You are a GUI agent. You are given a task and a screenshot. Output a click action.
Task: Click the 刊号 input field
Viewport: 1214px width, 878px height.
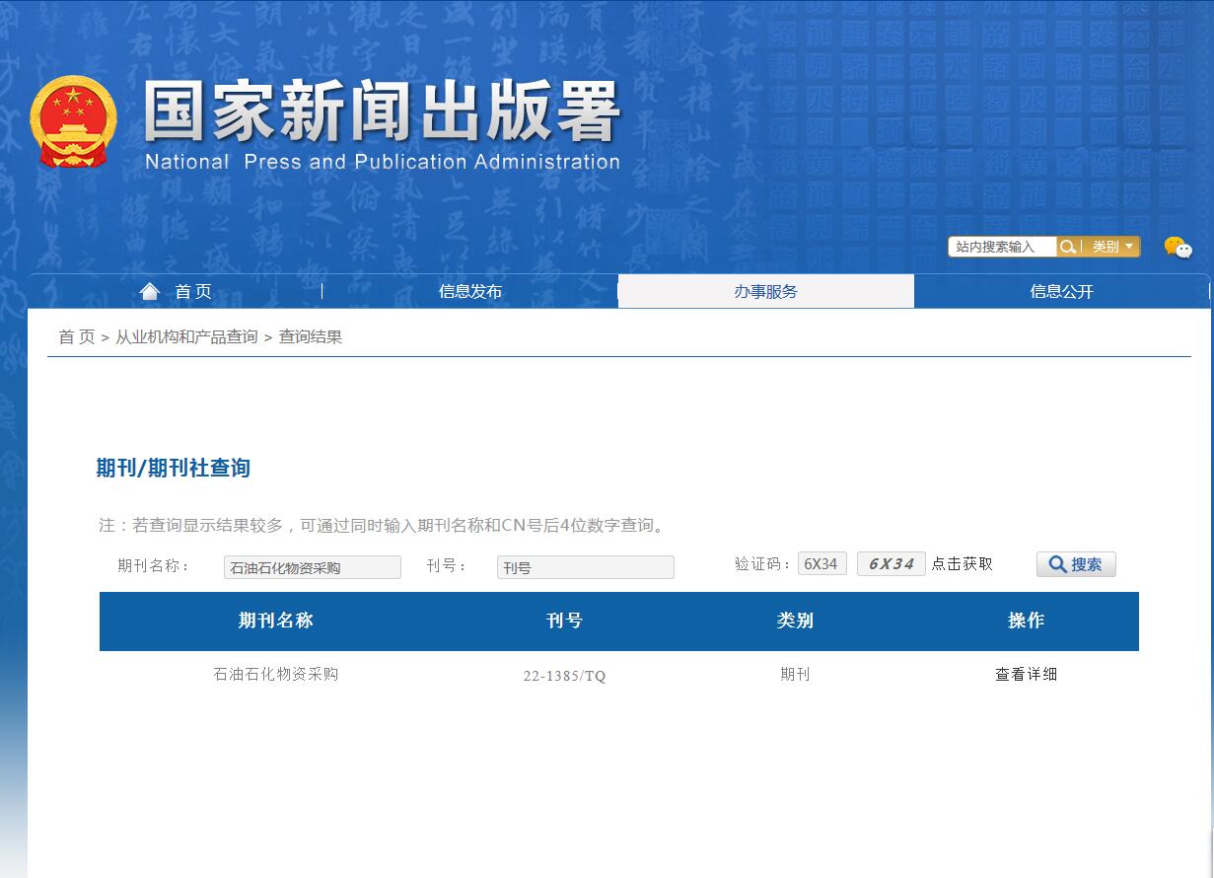coord(585,566)
